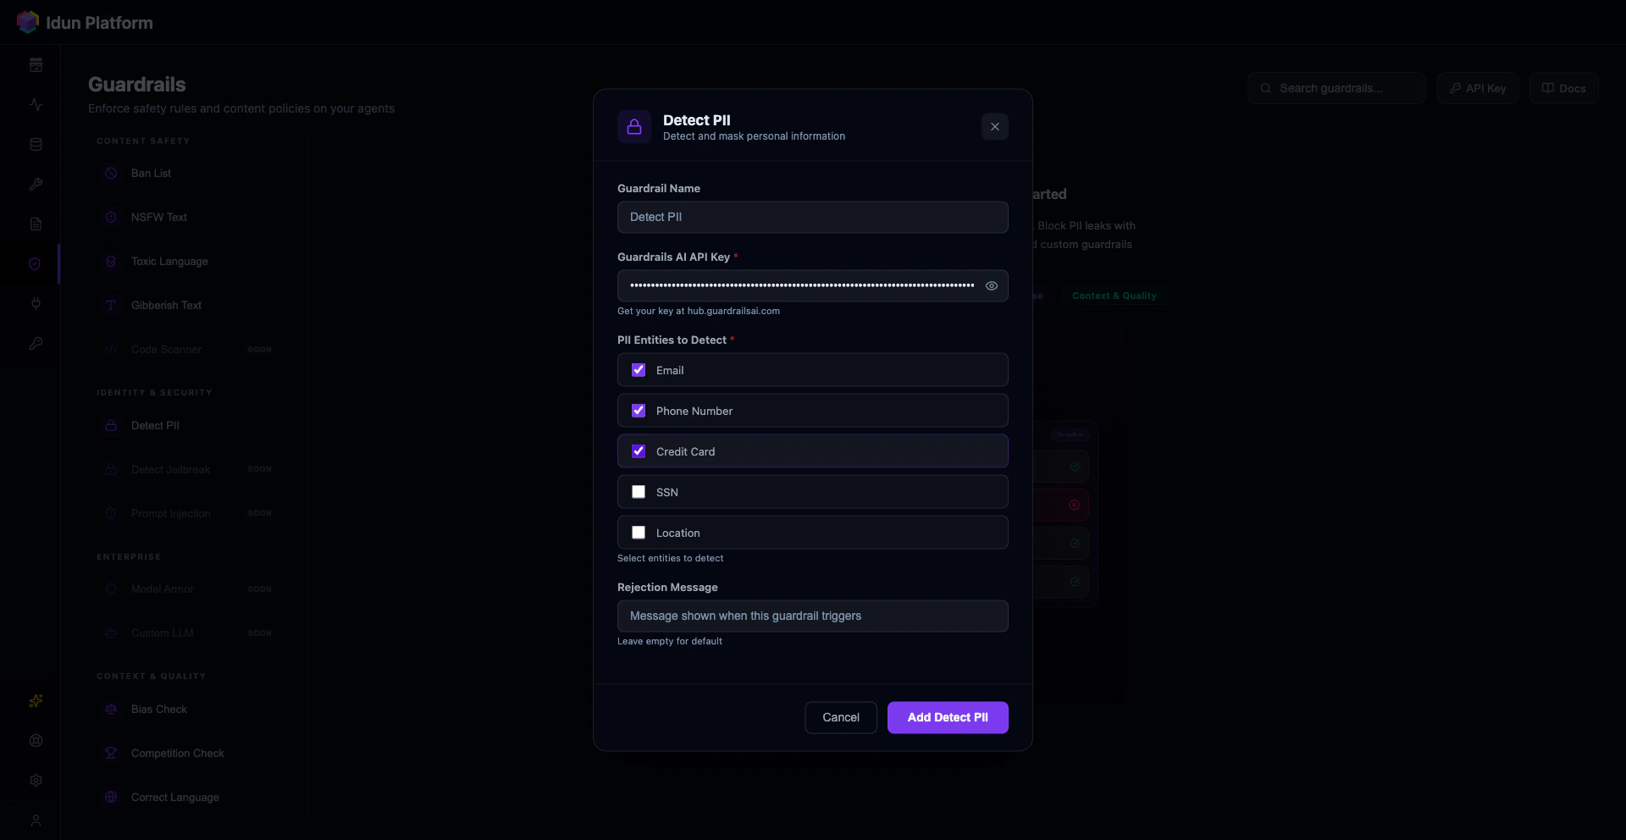Enable the SSN checkbox
Viewport: 1626px width, 840px height.
tap(639, 492)
